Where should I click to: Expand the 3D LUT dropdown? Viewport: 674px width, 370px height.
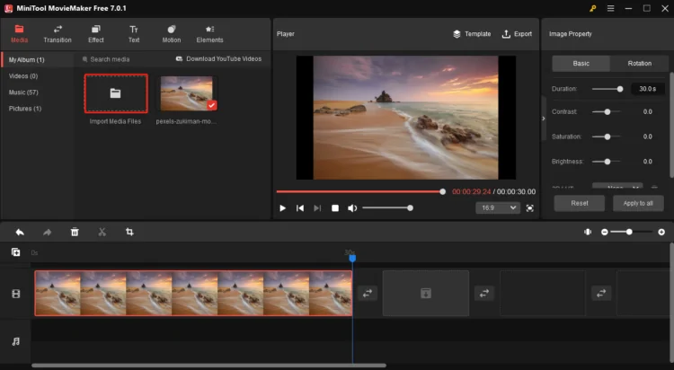pyautogui.click(x=616, y=186)
